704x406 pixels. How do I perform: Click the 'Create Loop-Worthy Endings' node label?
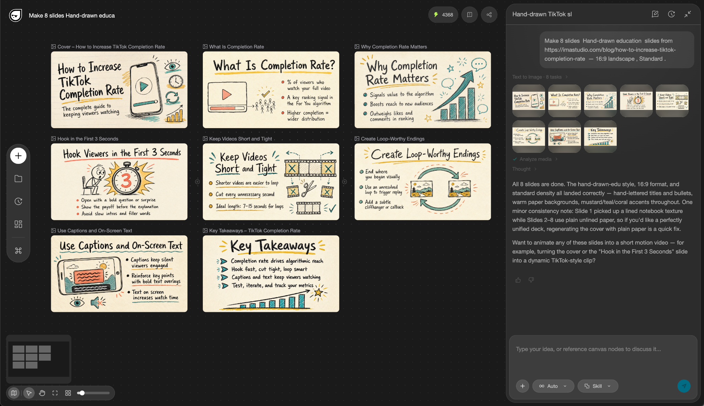[393, 139]
